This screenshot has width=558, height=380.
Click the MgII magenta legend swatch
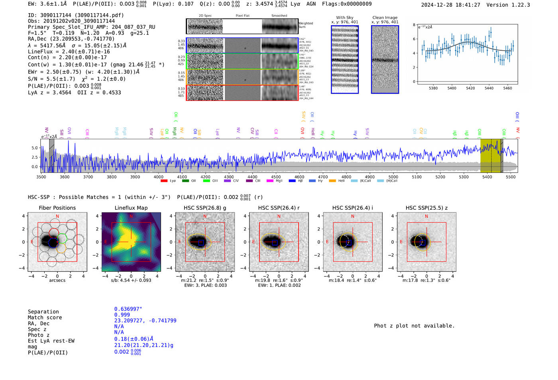pyautogui.click(x=270, y=181)
